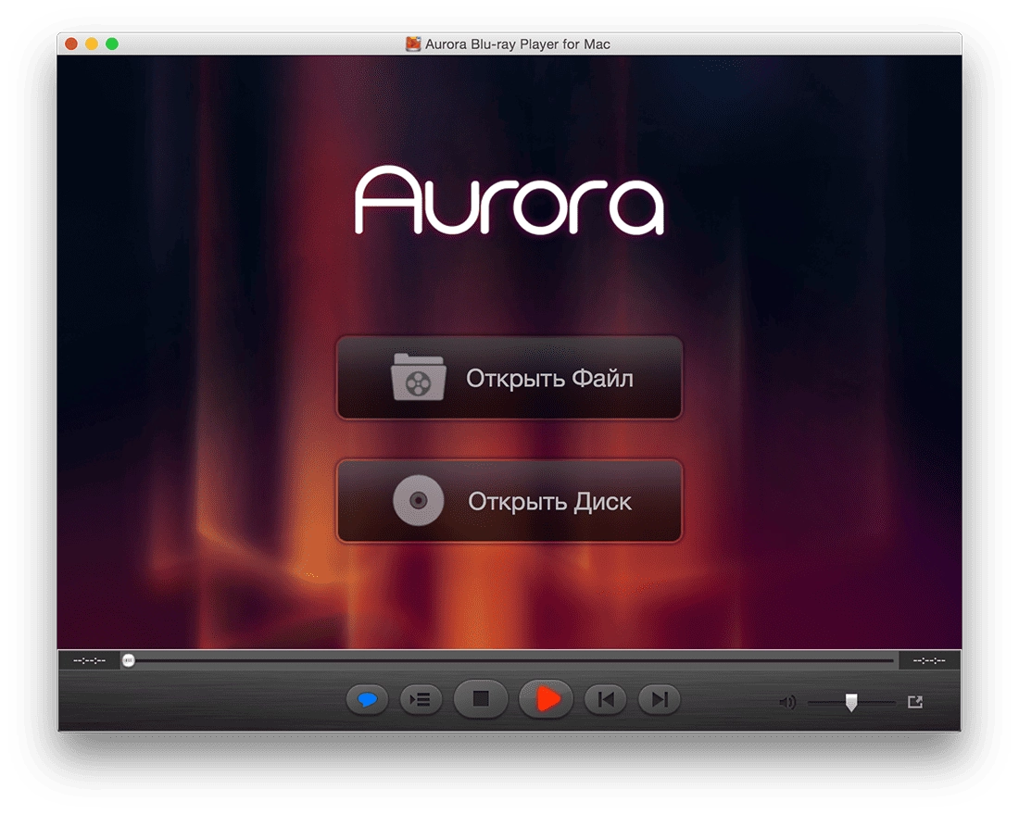Open the share/export icon at bottom right
The height and width of the screenshot is (814, 1019).
pyautogui.click(x=915, y=702)
